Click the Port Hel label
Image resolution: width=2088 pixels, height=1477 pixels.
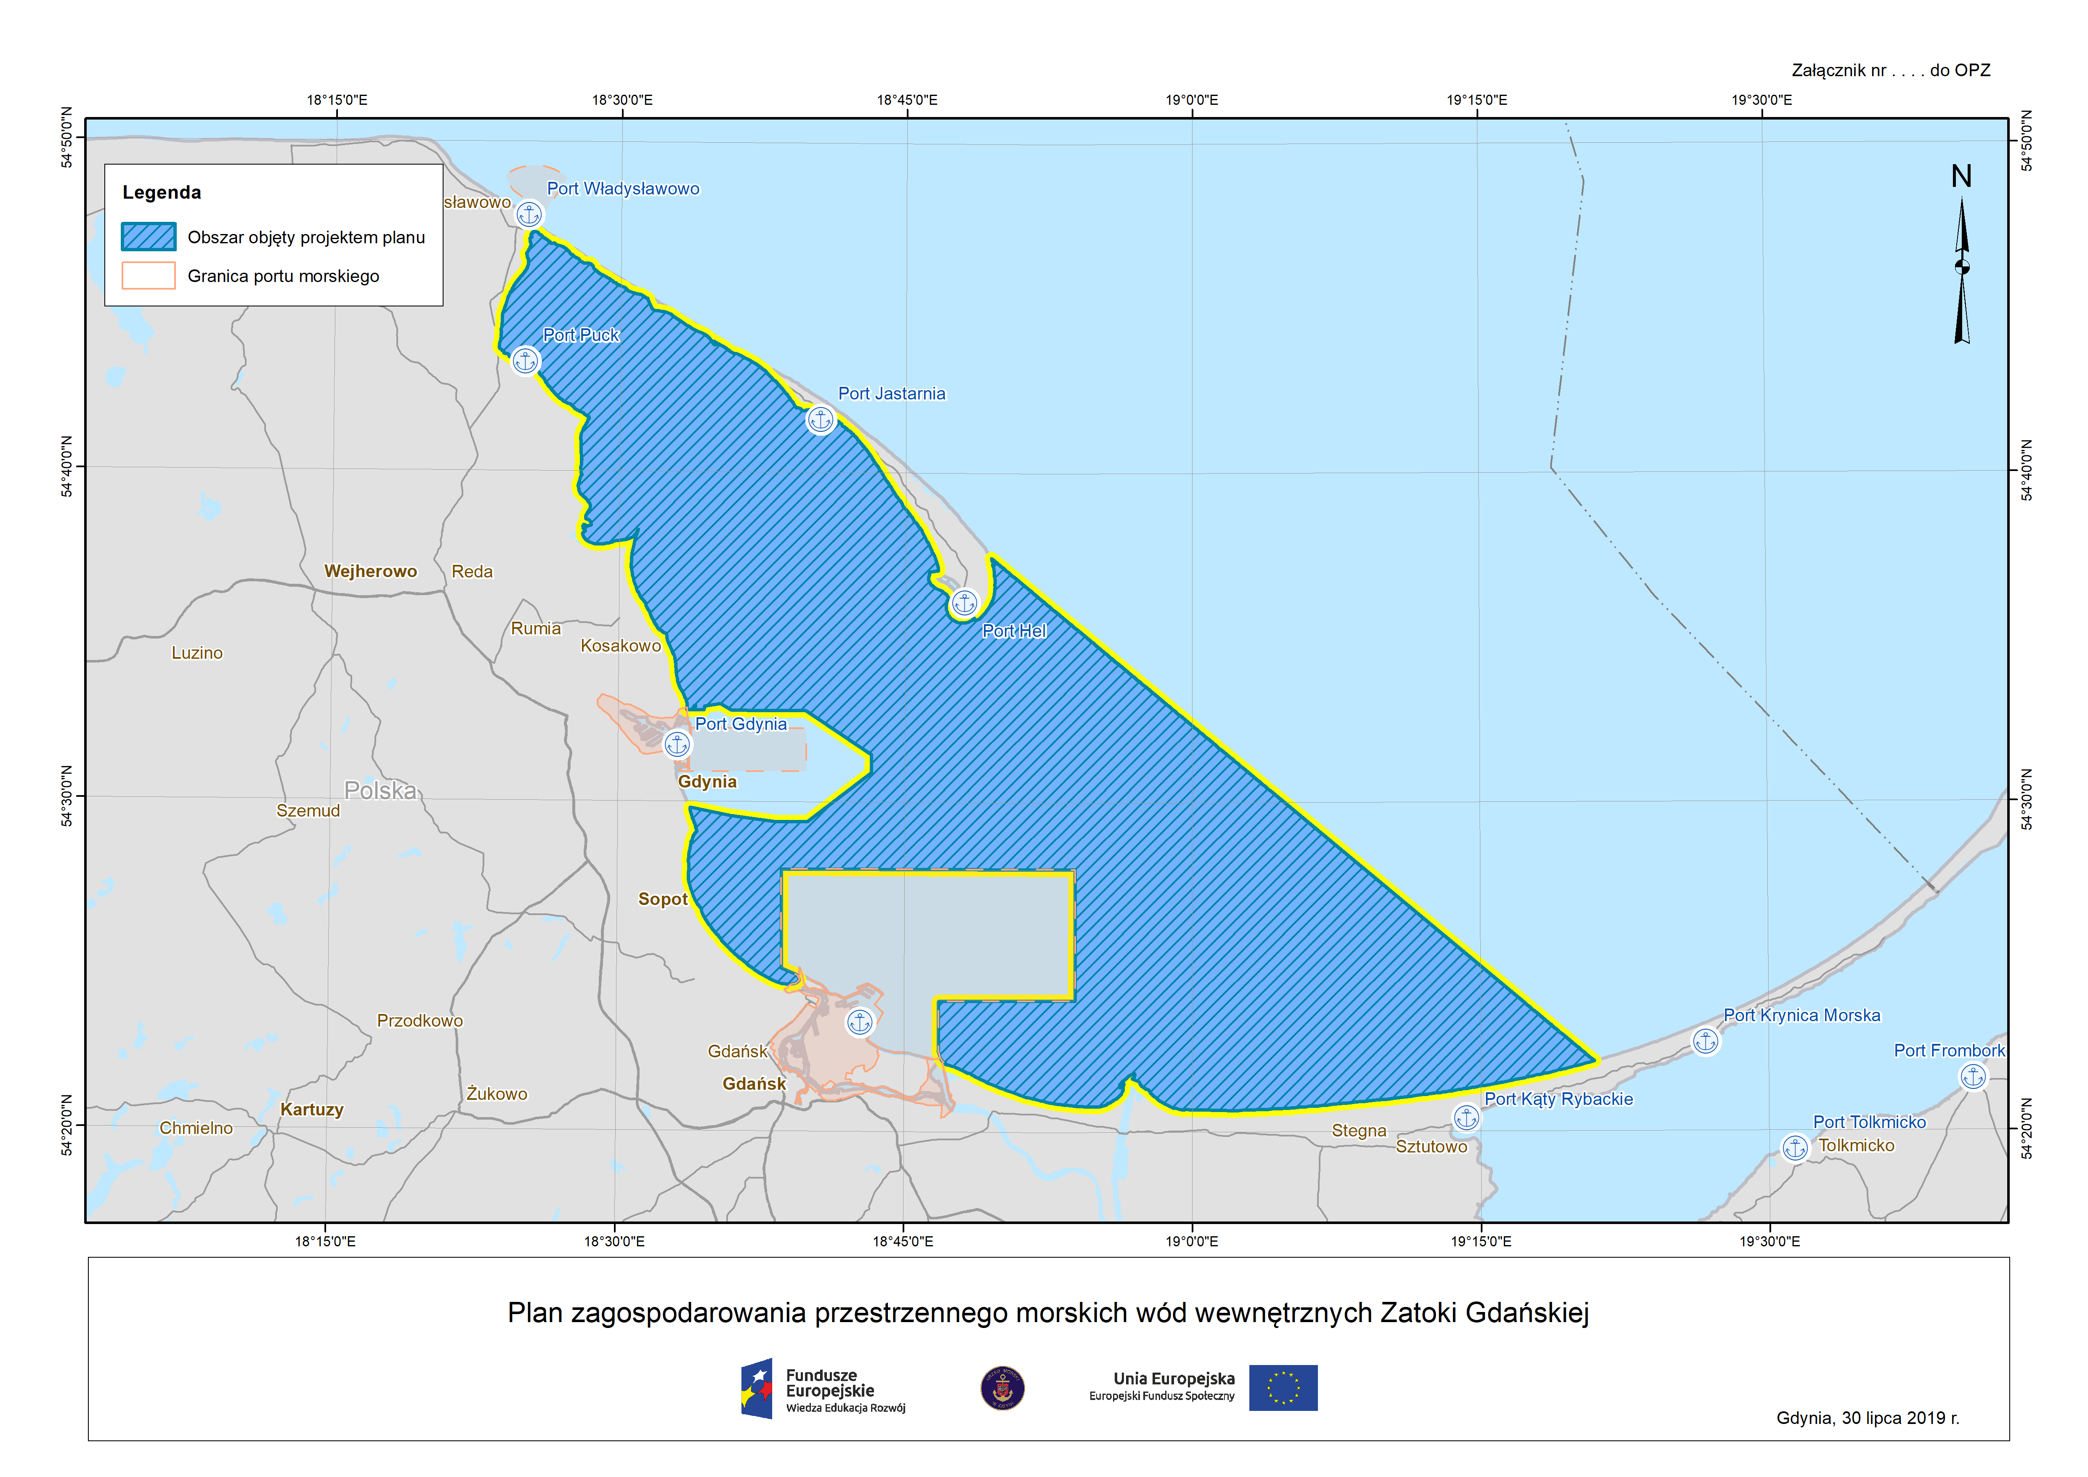point(1014,631)
